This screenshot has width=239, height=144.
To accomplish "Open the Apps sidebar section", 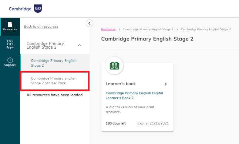I will [x=10, y=44].
